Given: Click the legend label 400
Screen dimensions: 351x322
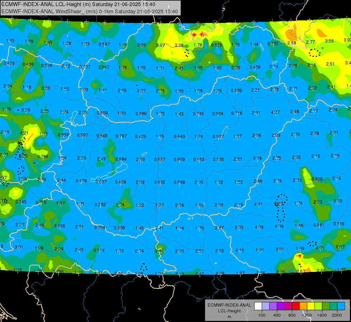Looking at the screenshot, I should point(277,315).
